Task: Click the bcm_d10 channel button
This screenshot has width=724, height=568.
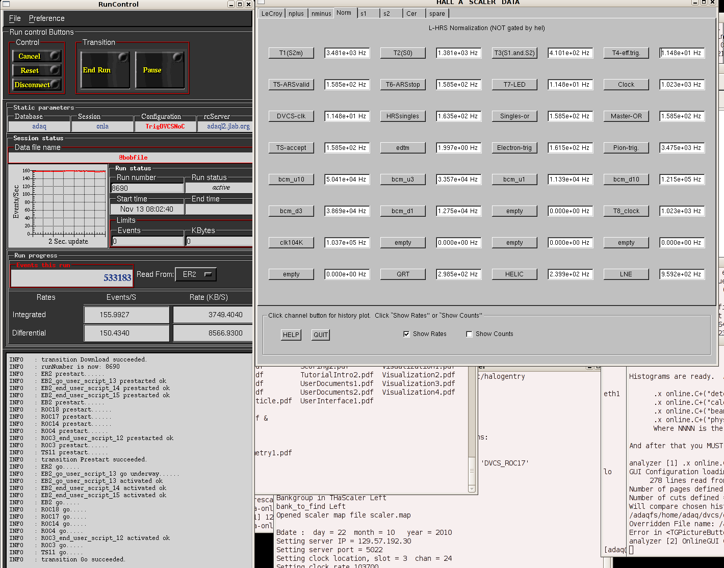Action: pyautogui.click(x=626, y=179)
